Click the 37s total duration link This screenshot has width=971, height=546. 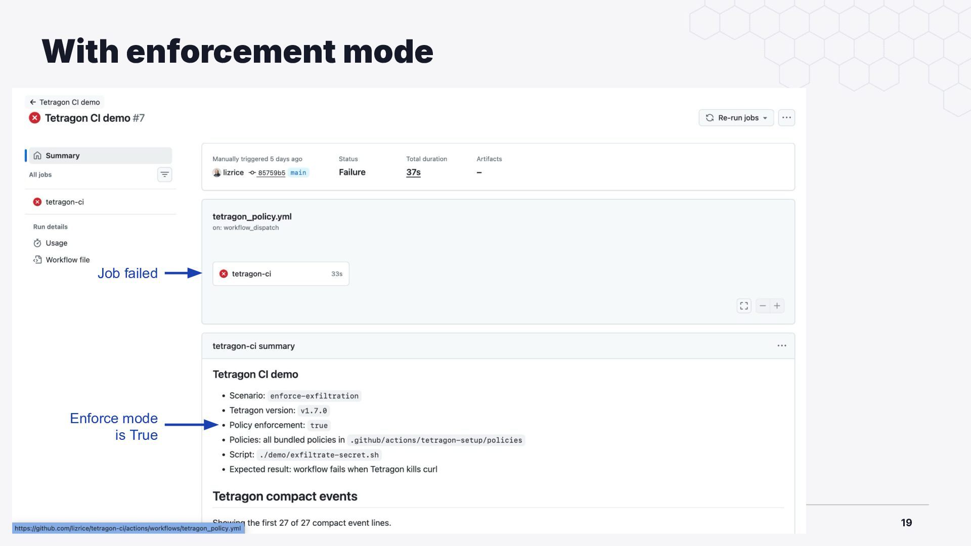tap(413, 172)
